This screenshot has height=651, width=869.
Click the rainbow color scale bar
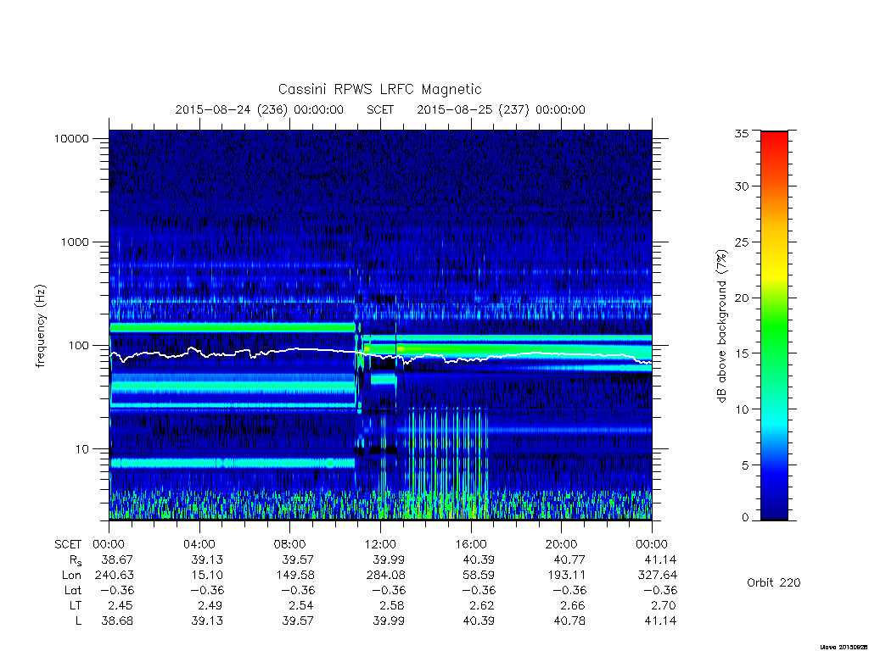pyautogui.click(x=774, y=325)
